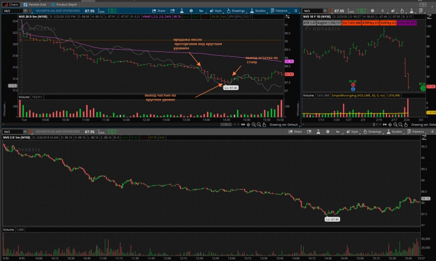Screen dimensions: 436x261
Task: Zoom out on the top-left chart
Action: (x=259, y=124)
